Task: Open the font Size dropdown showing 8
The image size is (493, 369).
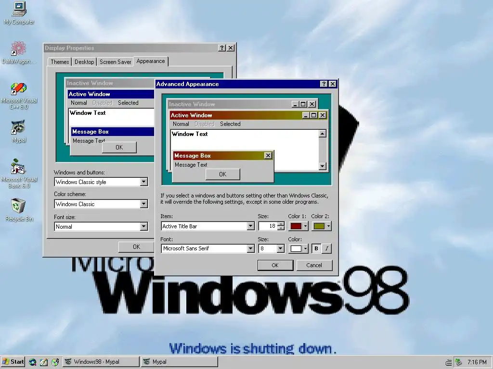Action: (x=280, y=248)
